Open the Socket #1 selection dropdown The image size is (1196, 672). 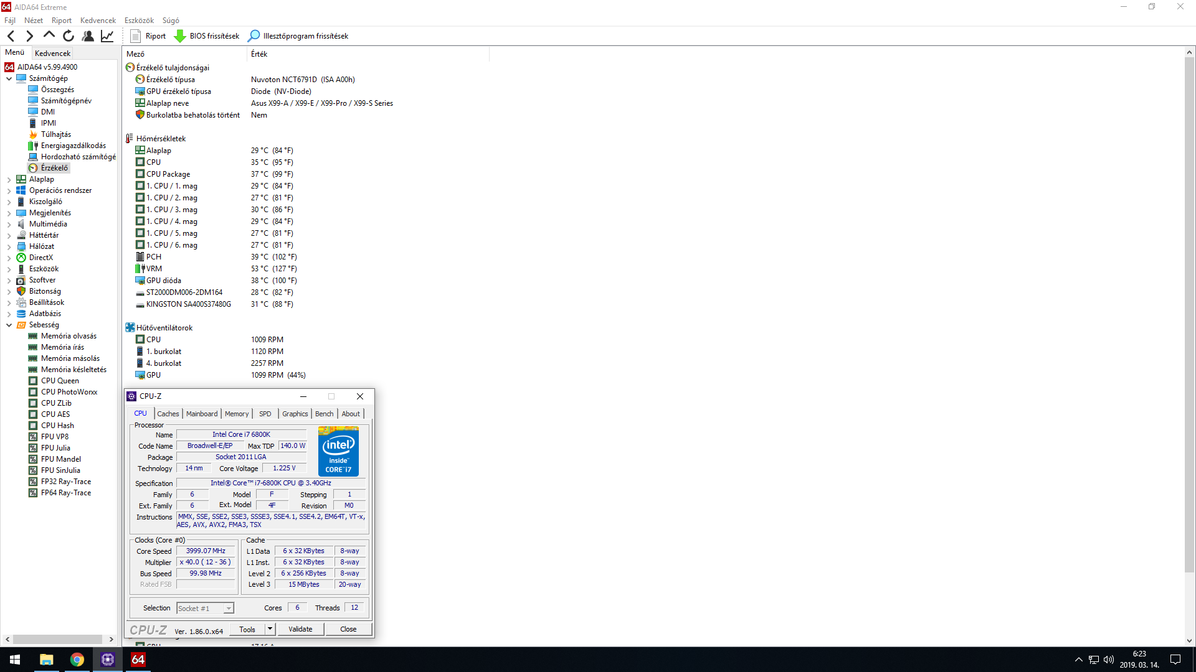pyautogui.click(x=229, y=609)
